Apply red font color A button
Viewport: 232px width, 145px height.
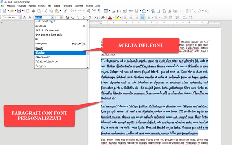109,17
